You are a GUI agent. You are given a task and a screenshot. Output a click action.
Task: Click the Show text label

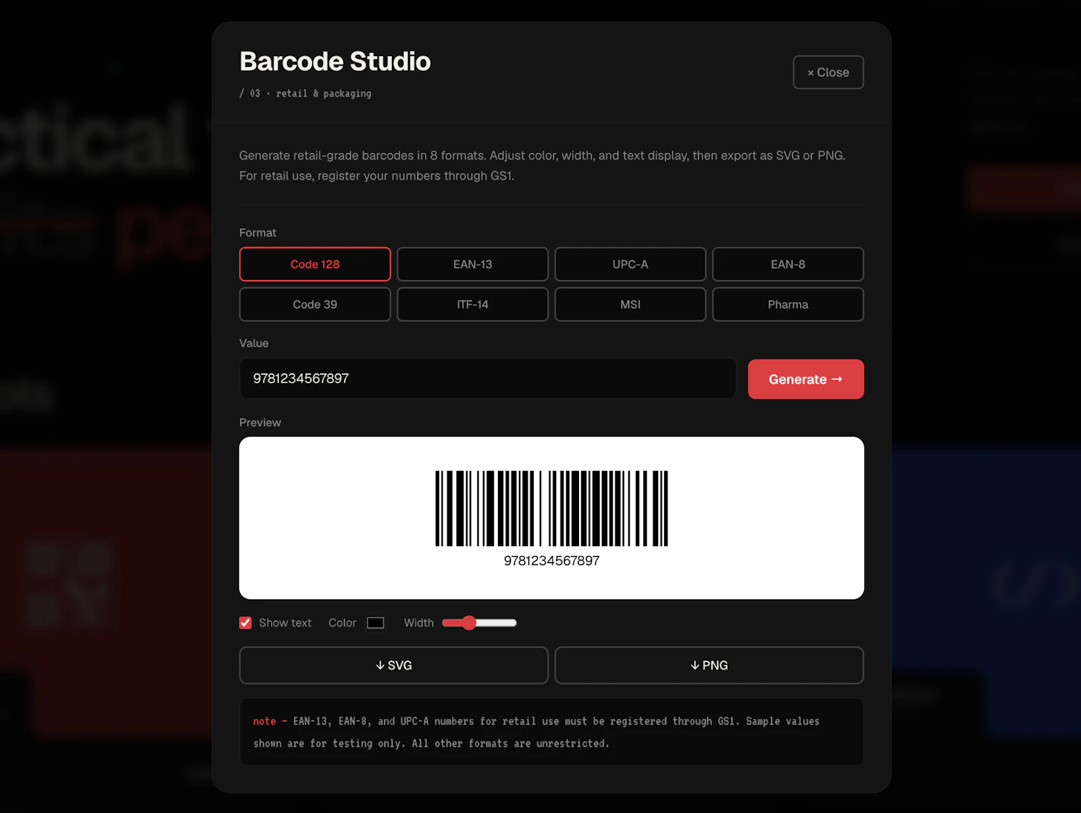pyautogui.click(x=285, y=623)
